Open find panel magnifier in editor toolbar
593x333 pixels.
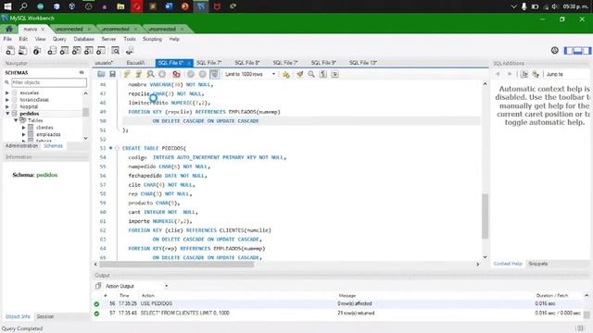point(311,74)
